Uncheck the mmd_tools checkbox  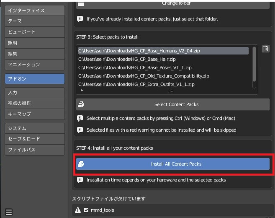pos(86,210)
